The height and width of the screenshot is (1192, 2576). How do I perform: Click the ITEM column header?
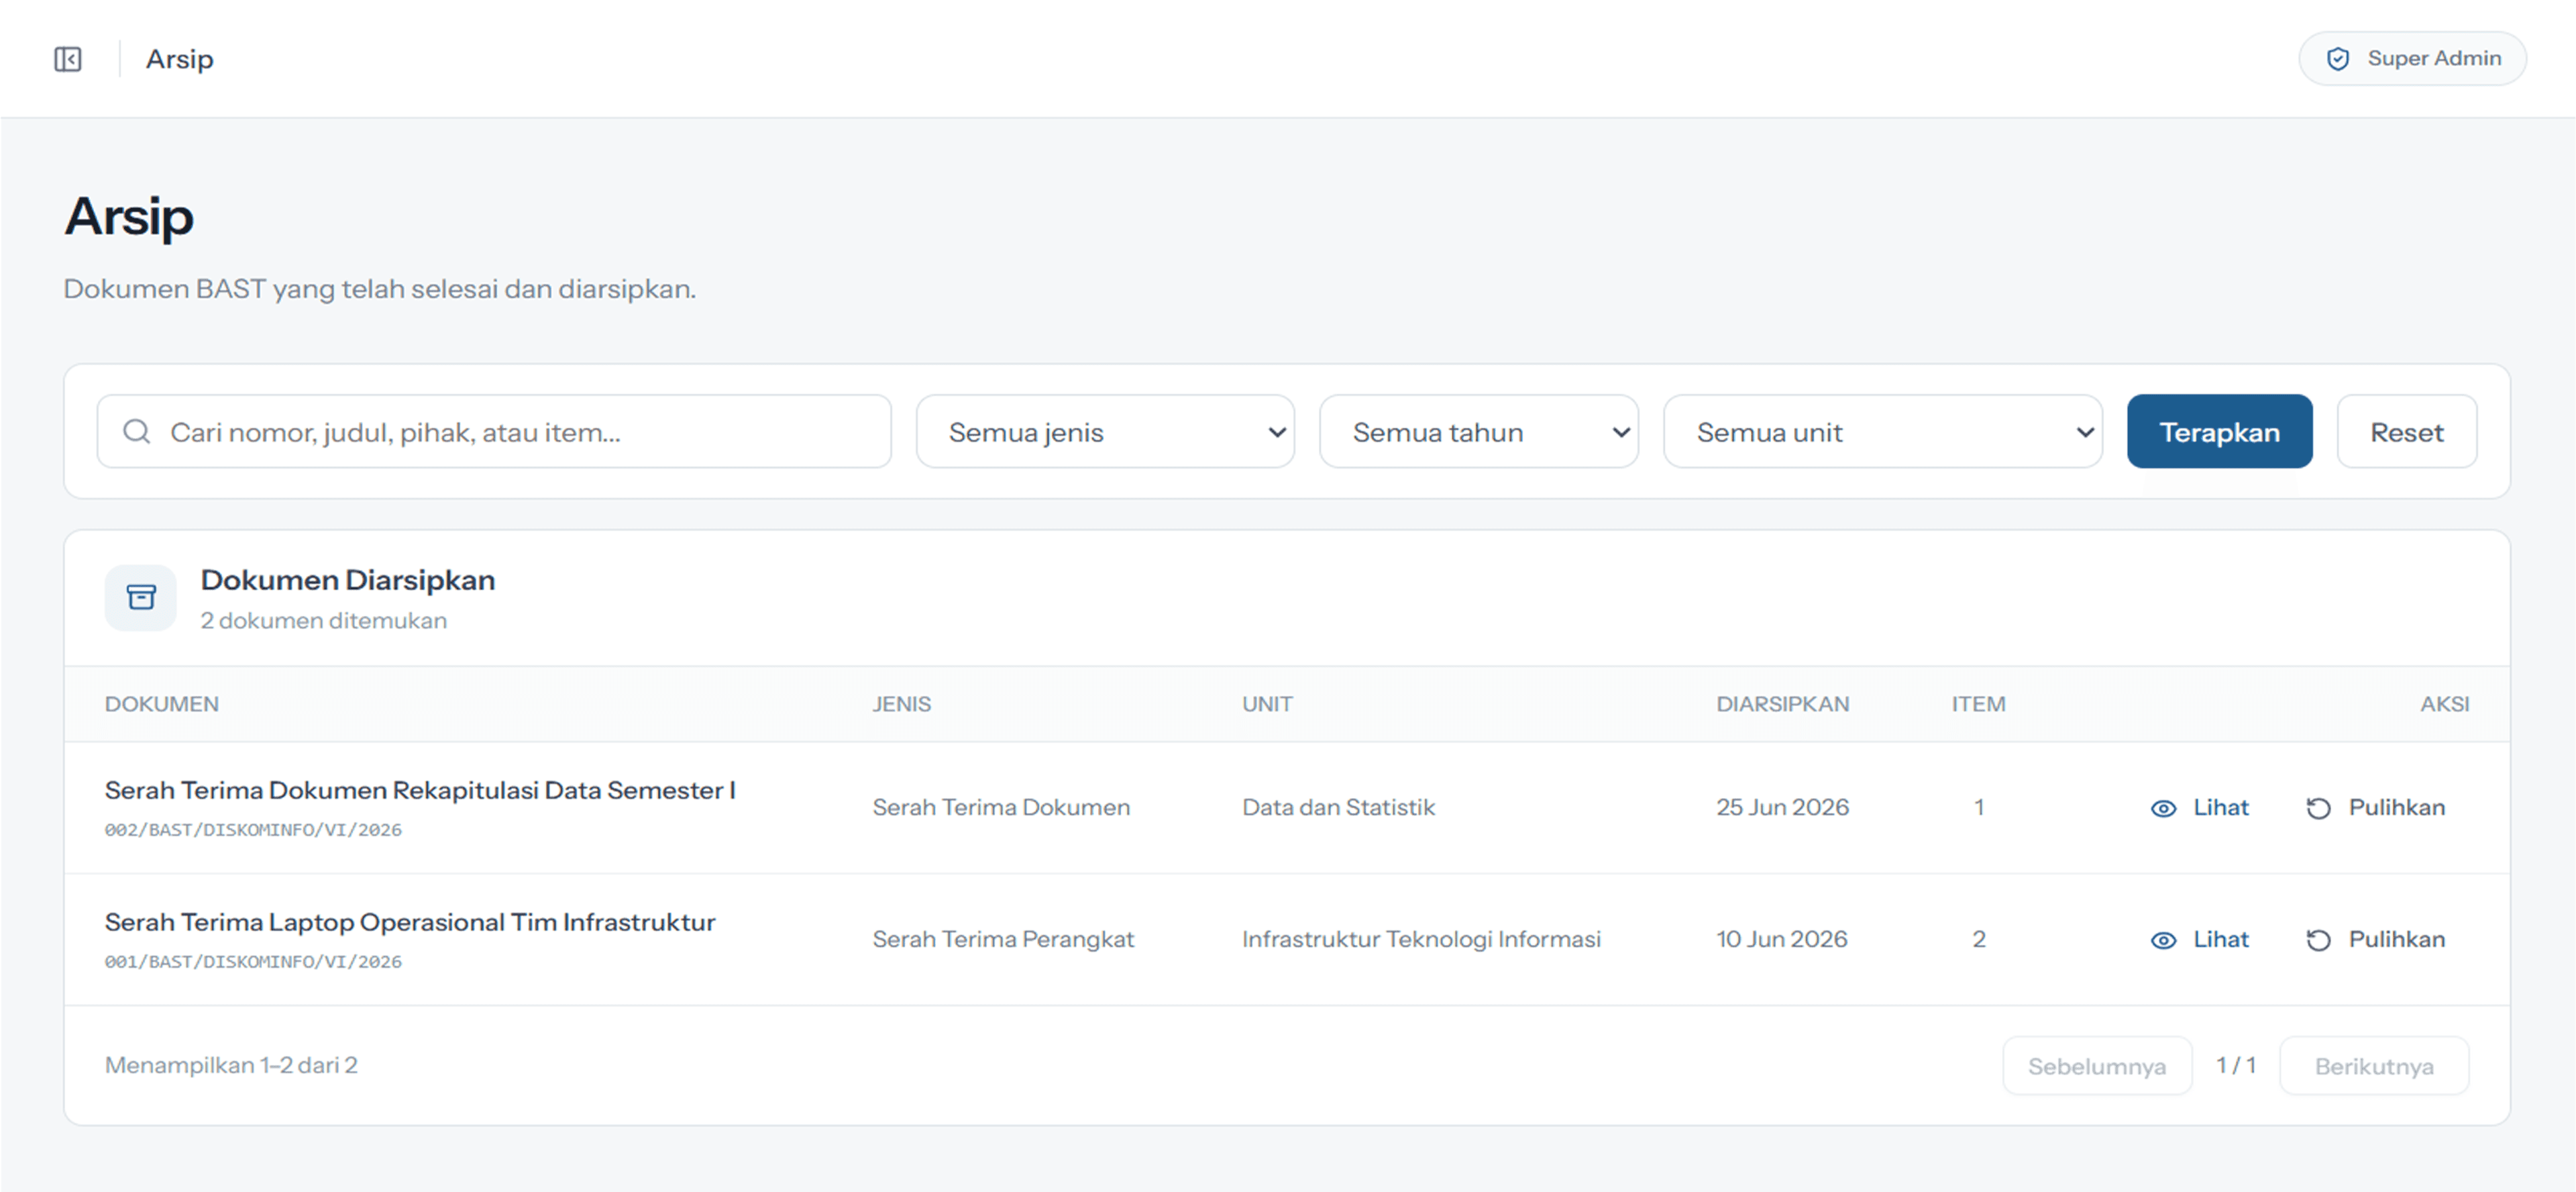[x=1978, y=705]
